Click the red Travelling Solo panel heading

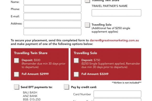85,53
